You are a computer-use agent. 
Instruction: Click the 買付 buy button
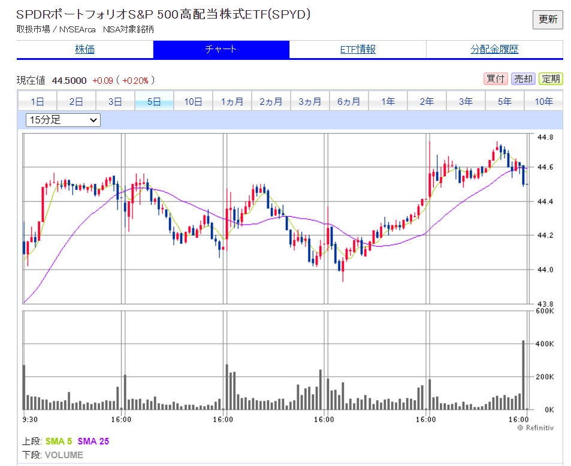pos(496,78)
